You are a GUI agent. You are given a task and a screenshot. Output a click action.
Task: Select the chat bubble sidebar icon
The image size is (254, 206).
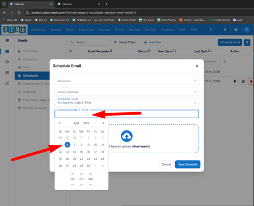pos(7,62)
